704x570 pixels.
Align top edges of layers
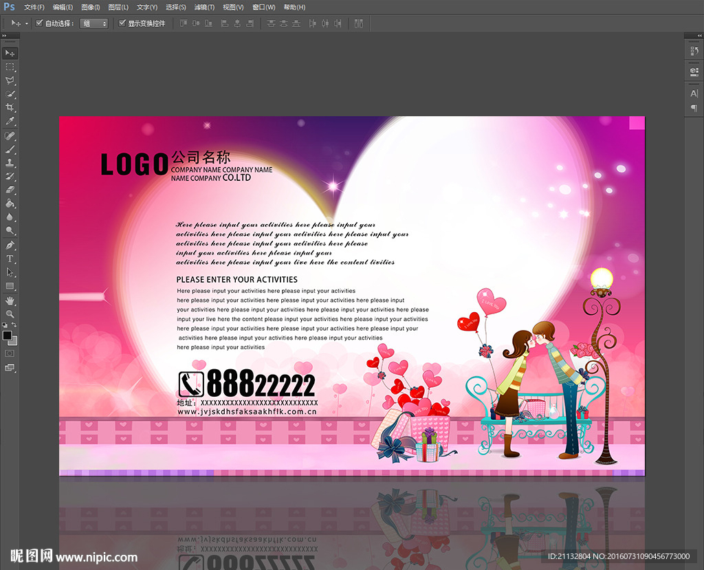(183, 23)
